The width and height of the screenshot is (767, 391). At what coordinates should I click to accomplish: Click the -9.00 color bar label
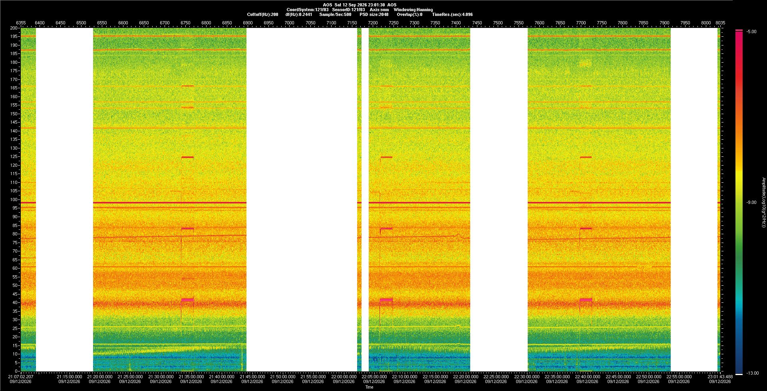751,202
